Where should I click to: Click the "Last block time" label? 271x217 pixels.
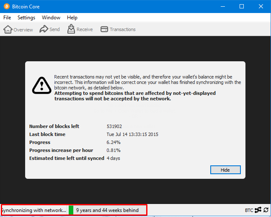(x=47, y=134)
